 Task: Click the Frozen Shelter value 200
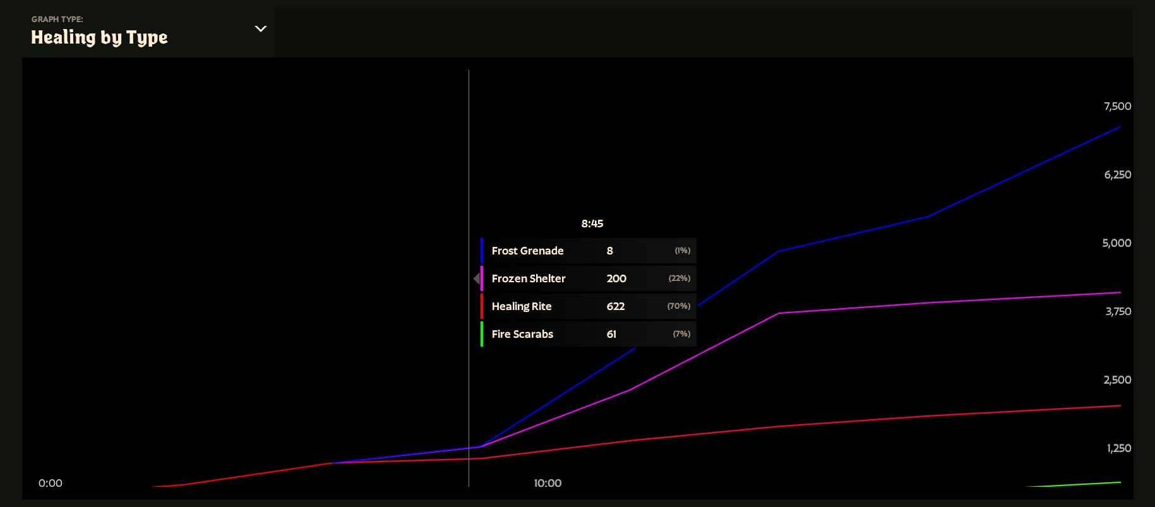[616, 278]
